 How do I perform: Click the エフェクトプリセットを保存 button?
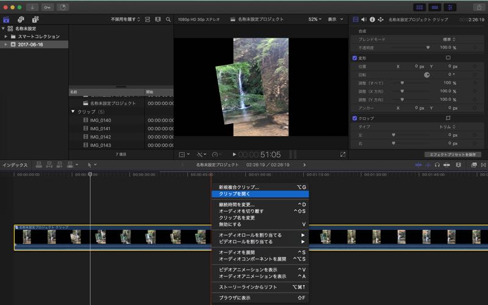[453, 154]
